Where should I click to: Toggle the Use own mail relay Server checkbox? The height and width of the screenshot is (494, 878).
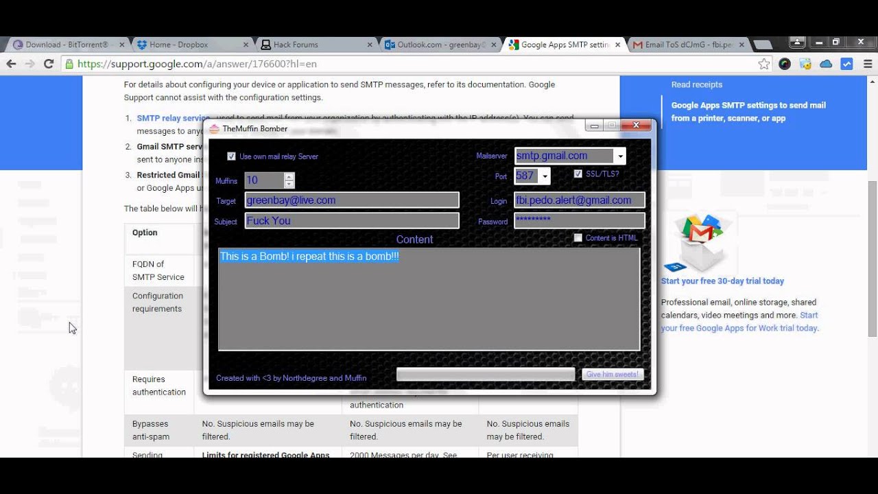(231, 156)
